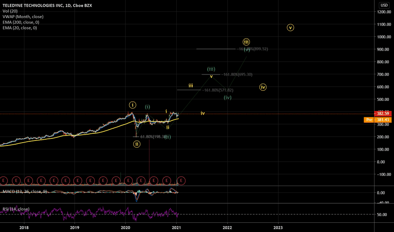Viewport: 394px width, 232px height.
Task: Click the EMA (20, close, 0) indicator label
Action: pyautogui.click(x=19, y=28)
